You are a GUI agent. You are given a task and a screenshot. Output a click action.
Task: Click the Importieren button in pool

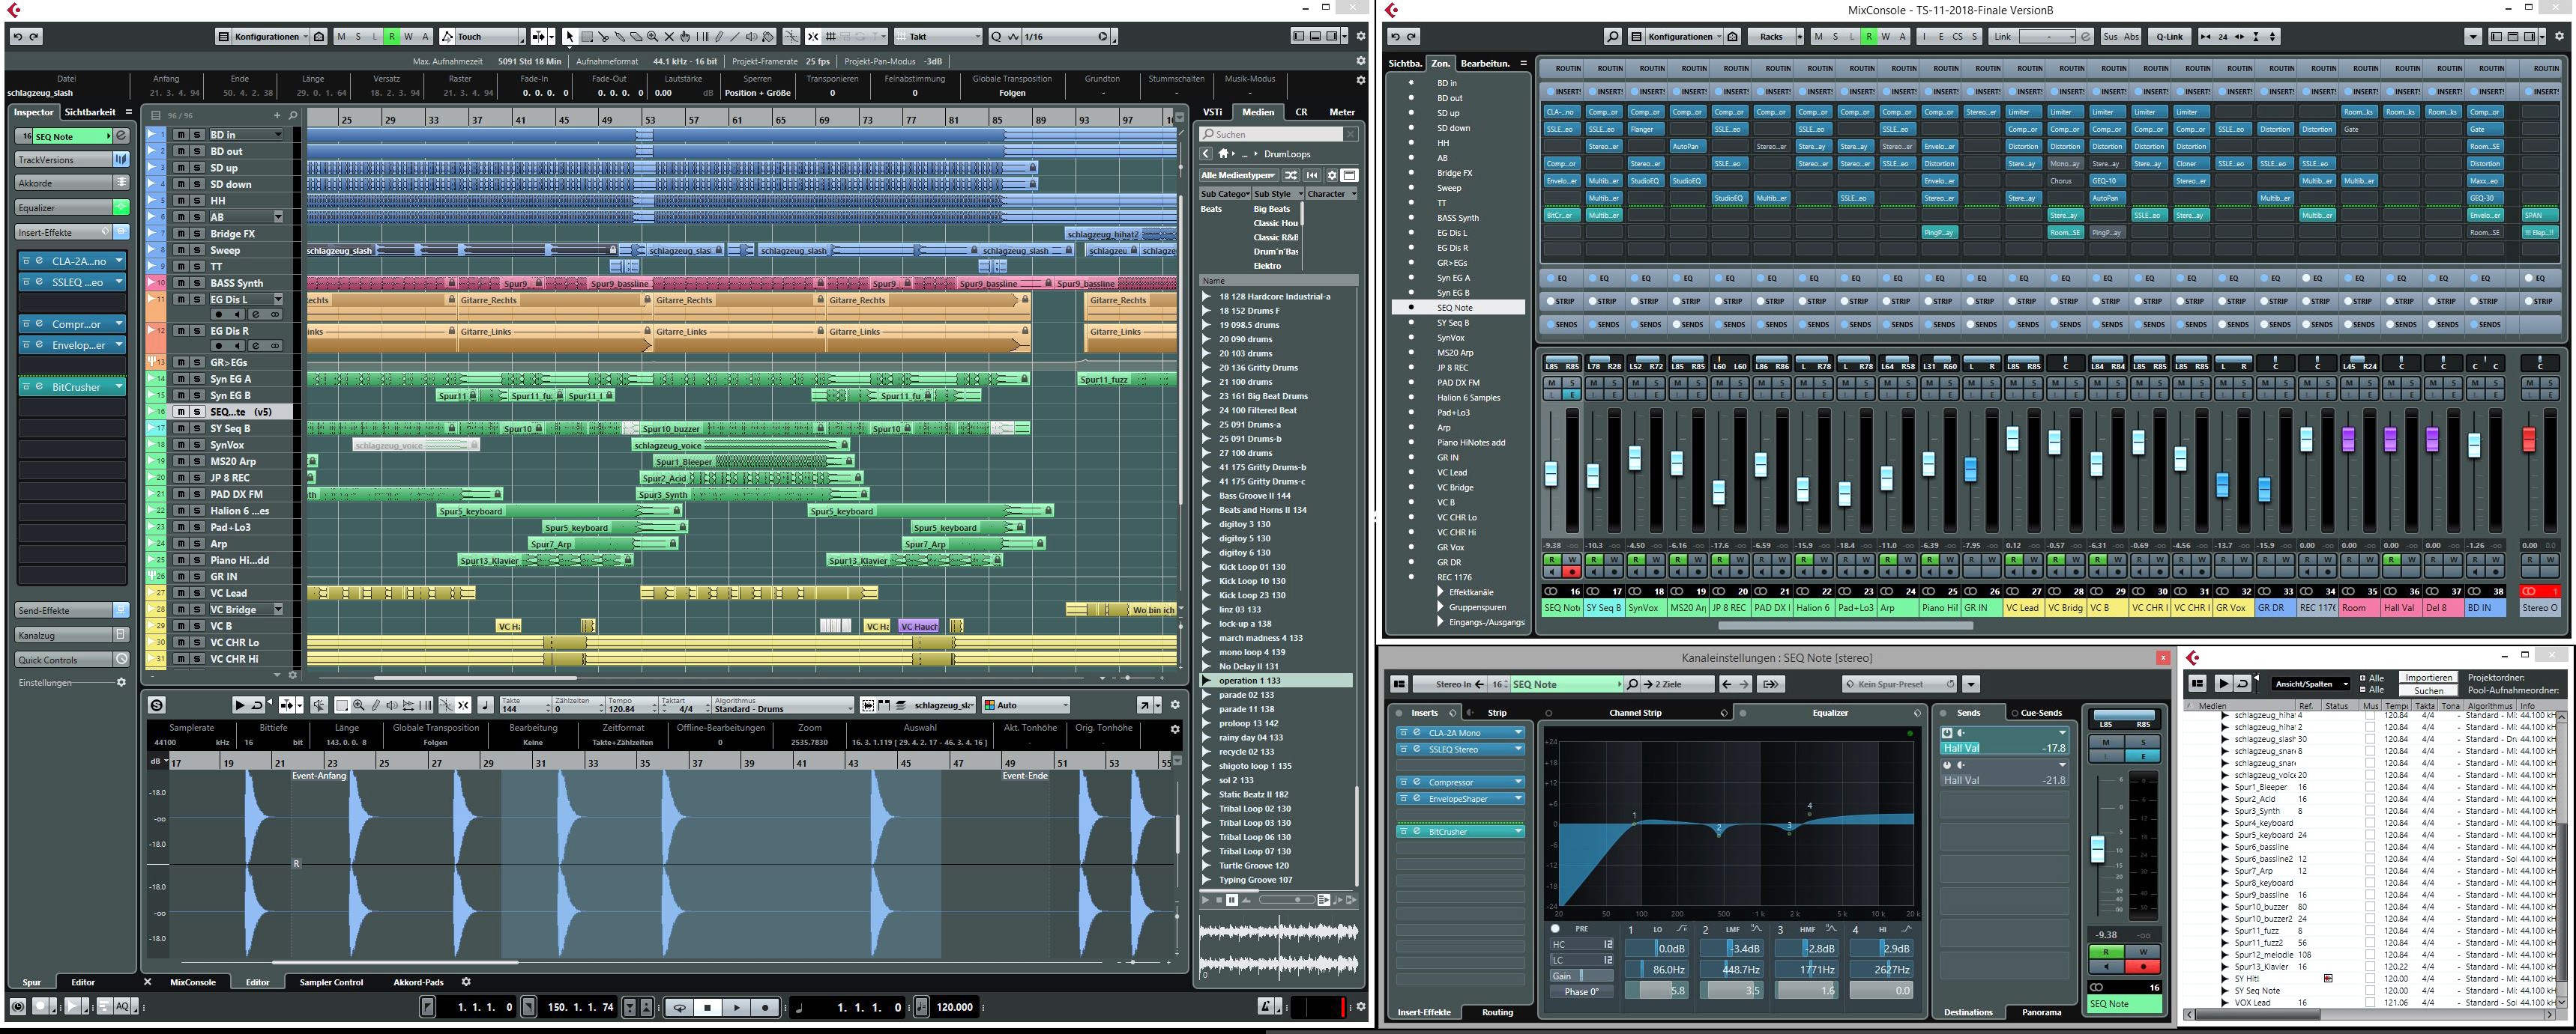(x=2429, y=678)
